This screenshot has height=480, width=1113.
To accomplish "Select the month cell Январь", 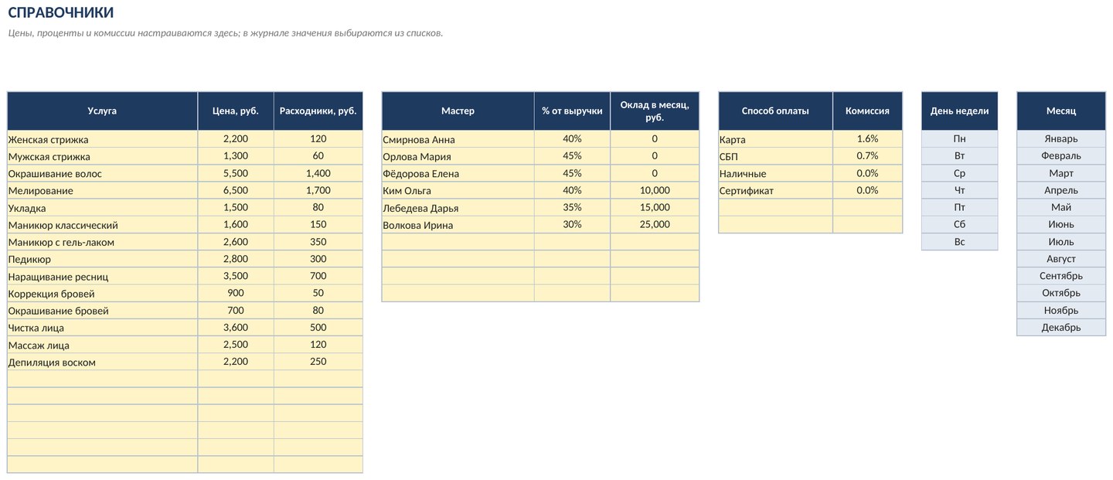I will 1061,139.
